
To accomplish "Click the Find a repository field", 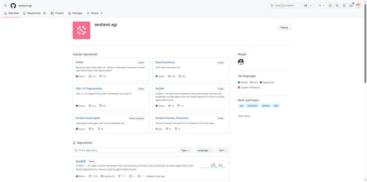I will coord(124,150).
